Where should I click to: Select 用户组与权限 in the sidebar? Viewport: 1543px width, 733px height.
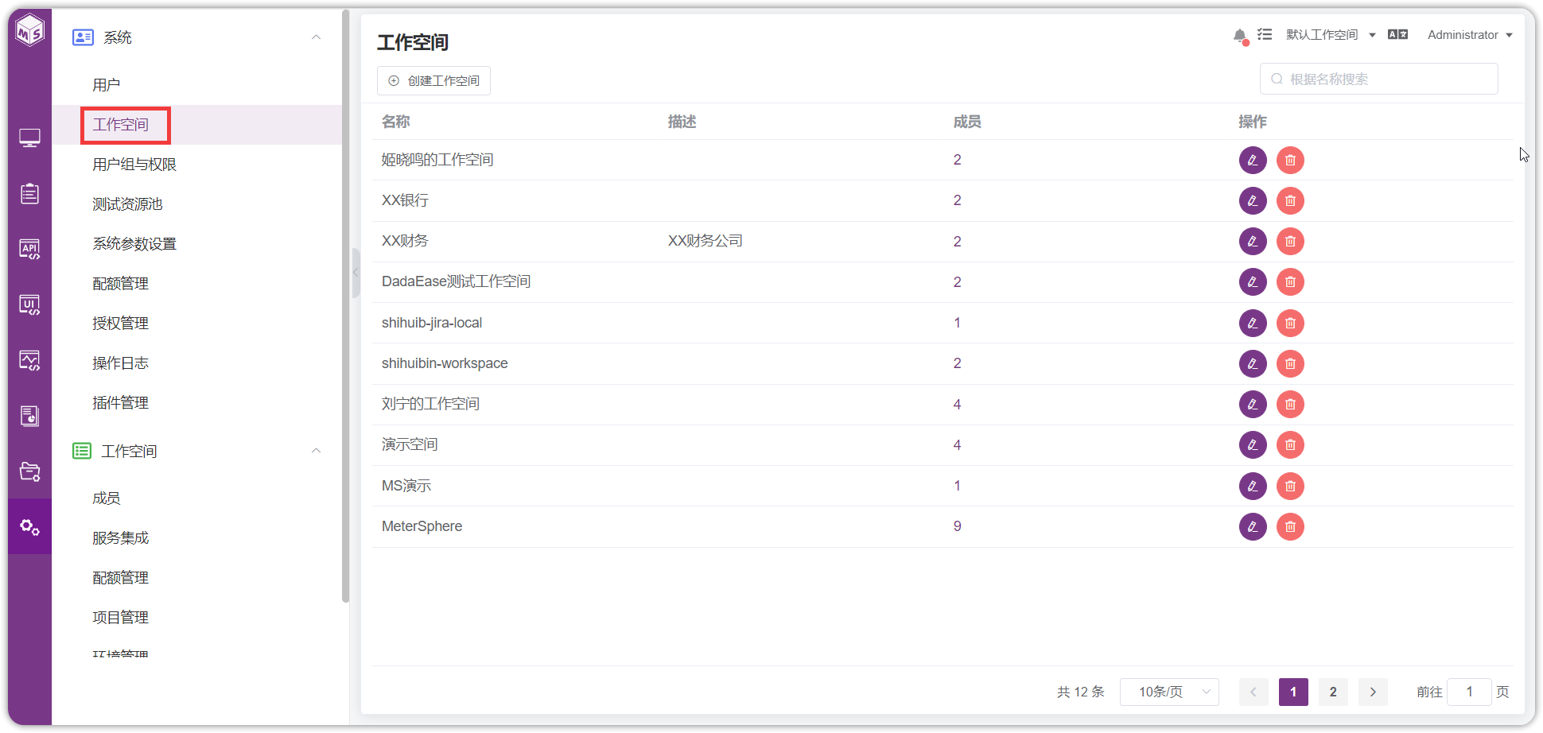point(134,165)
